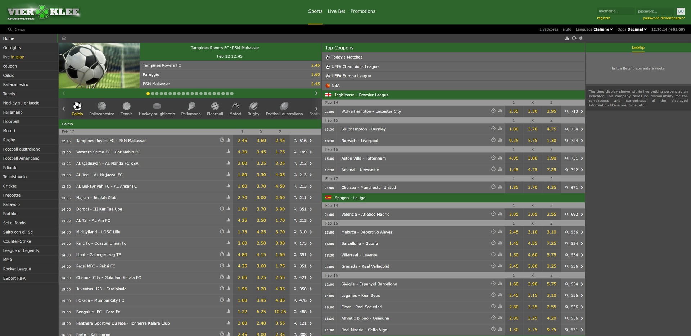Pick the Tennis ball icon in sports carousel
Image resolution: width=691 pixels, height=336 pixels.
(126, 106)
